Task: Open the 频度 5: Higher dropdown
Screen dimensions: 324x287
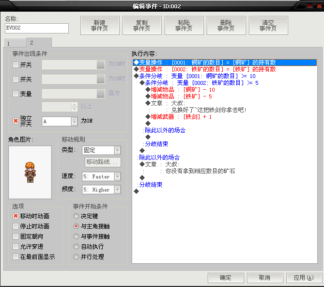Action: [117, 190]
